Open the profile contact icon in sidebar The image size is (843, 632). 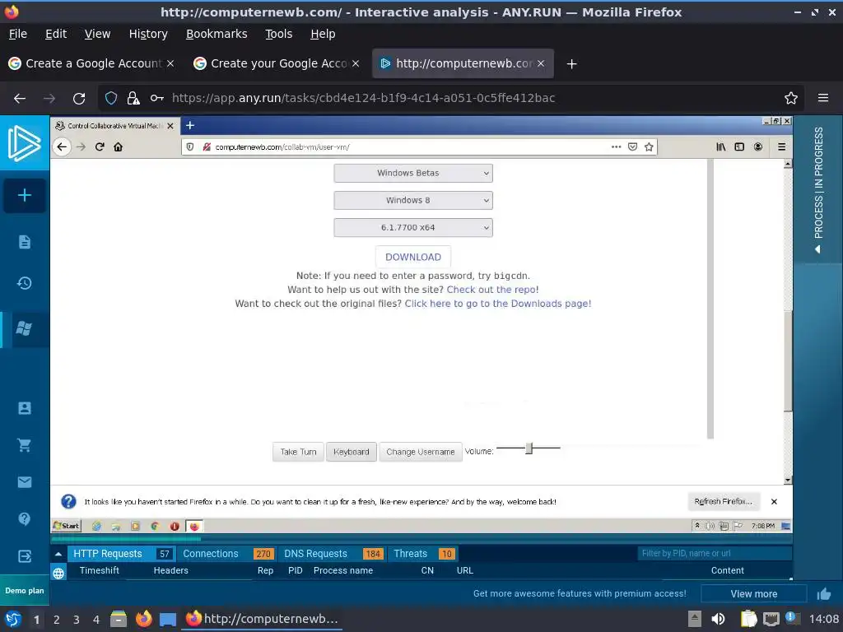(x=24, y=408)
